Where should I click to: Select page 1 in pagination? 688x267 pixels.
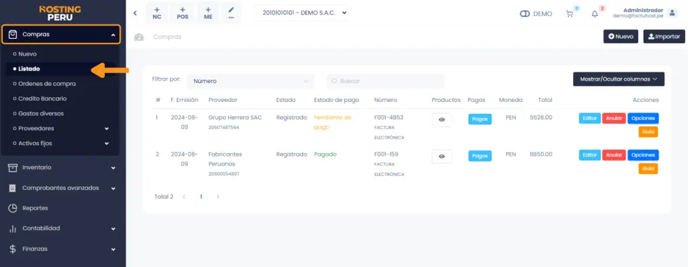[201, 197]
